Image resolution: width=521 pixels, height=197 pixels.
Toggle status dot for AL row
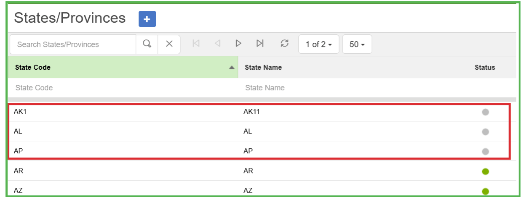coord(485,132)
